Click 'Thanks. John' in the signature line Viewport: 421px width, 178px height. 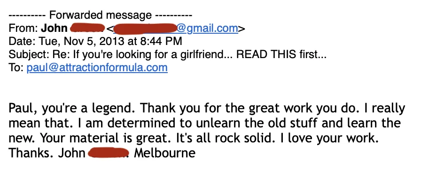[x=47, y=153]
